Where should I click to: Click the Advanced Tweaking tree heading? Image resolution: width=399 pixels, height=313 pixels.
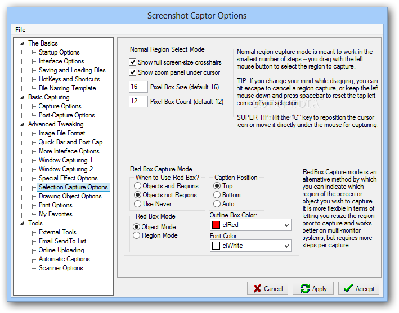pos(56,124)
